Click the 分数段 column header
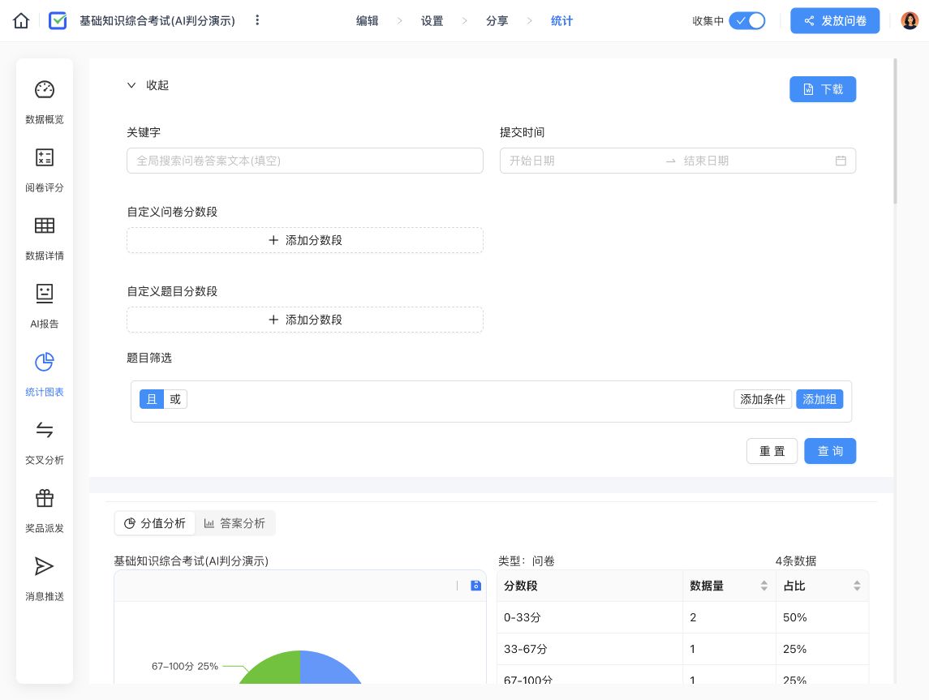This screenshot has width=929, height=700. 590,586
